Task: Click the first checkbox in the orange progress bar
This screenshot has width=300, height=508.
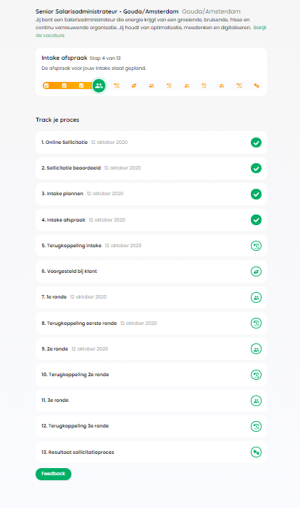Action: [46, 85]
